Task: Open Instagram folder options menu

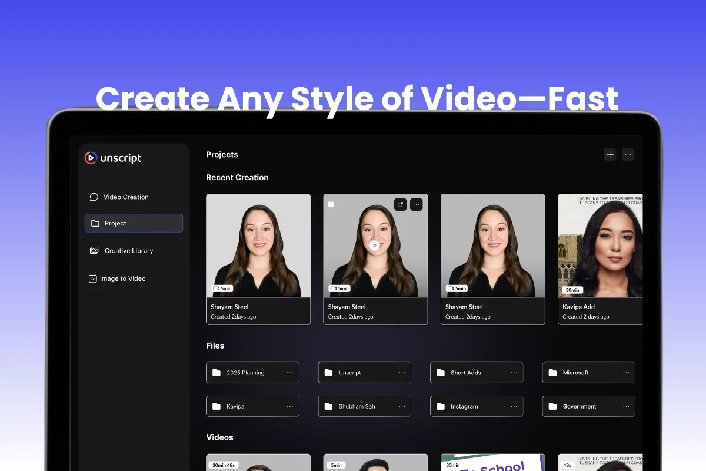Action: point(514,406)
